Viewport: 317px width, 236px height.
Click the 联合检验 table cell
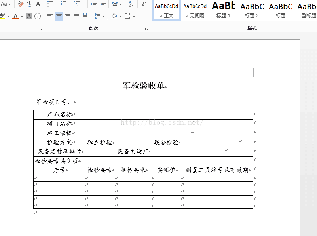(165, 143)
